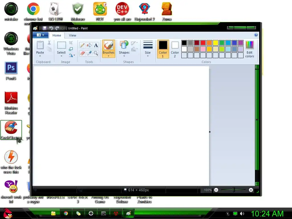Open the Windows Vista recycle bin icon
The width and height of the screenshot is (292, 219).
click(11, 43)
